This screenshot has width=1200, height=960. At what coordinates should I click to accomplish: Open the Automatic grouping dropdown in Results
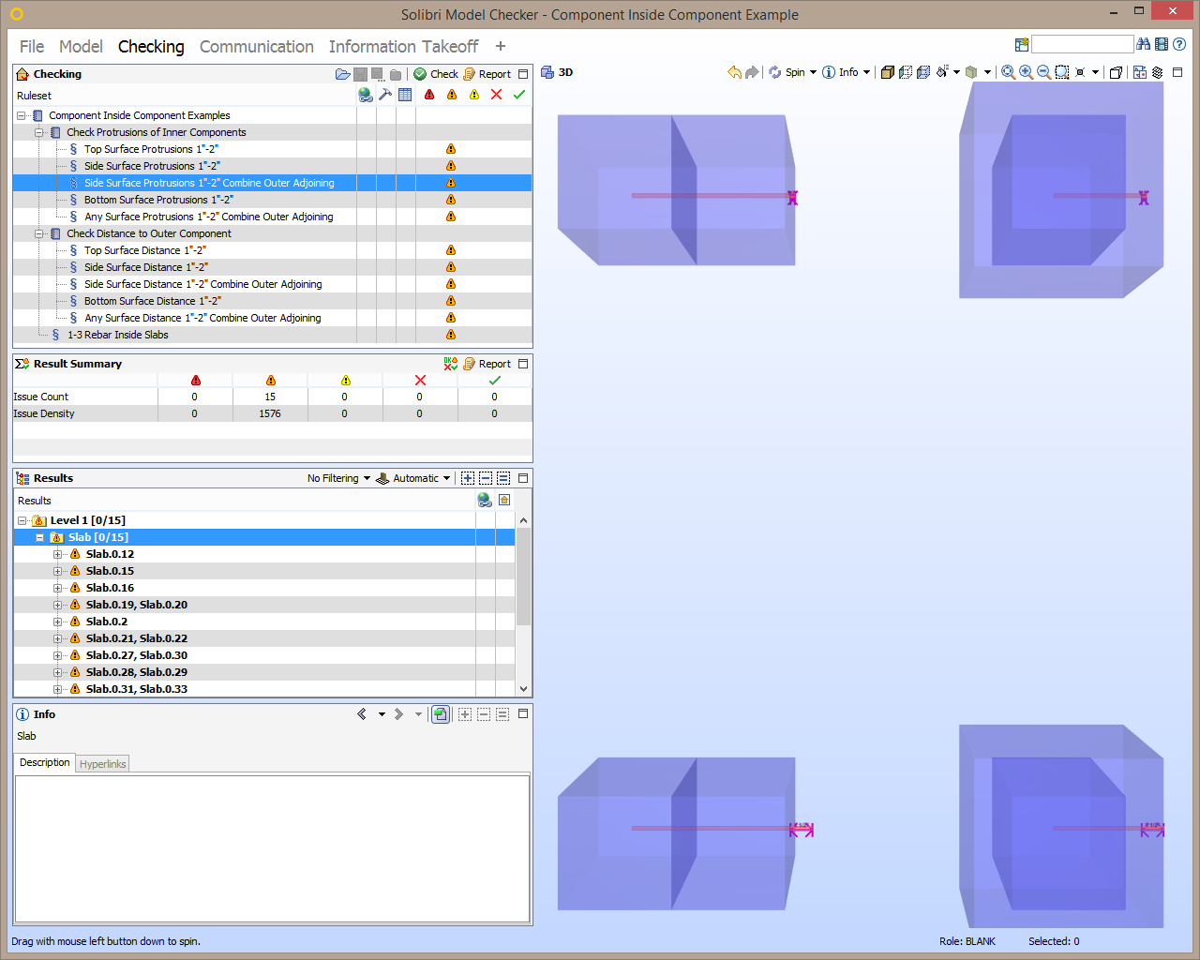pyautogui.click(x=413, y=478)
